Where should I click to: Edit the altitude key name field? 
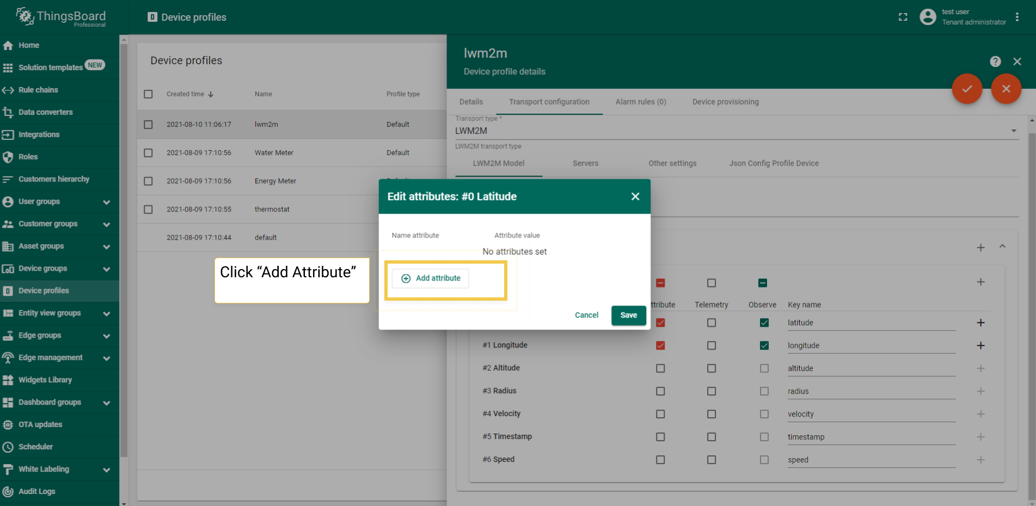pyautogui.click(x=871, y=368)
